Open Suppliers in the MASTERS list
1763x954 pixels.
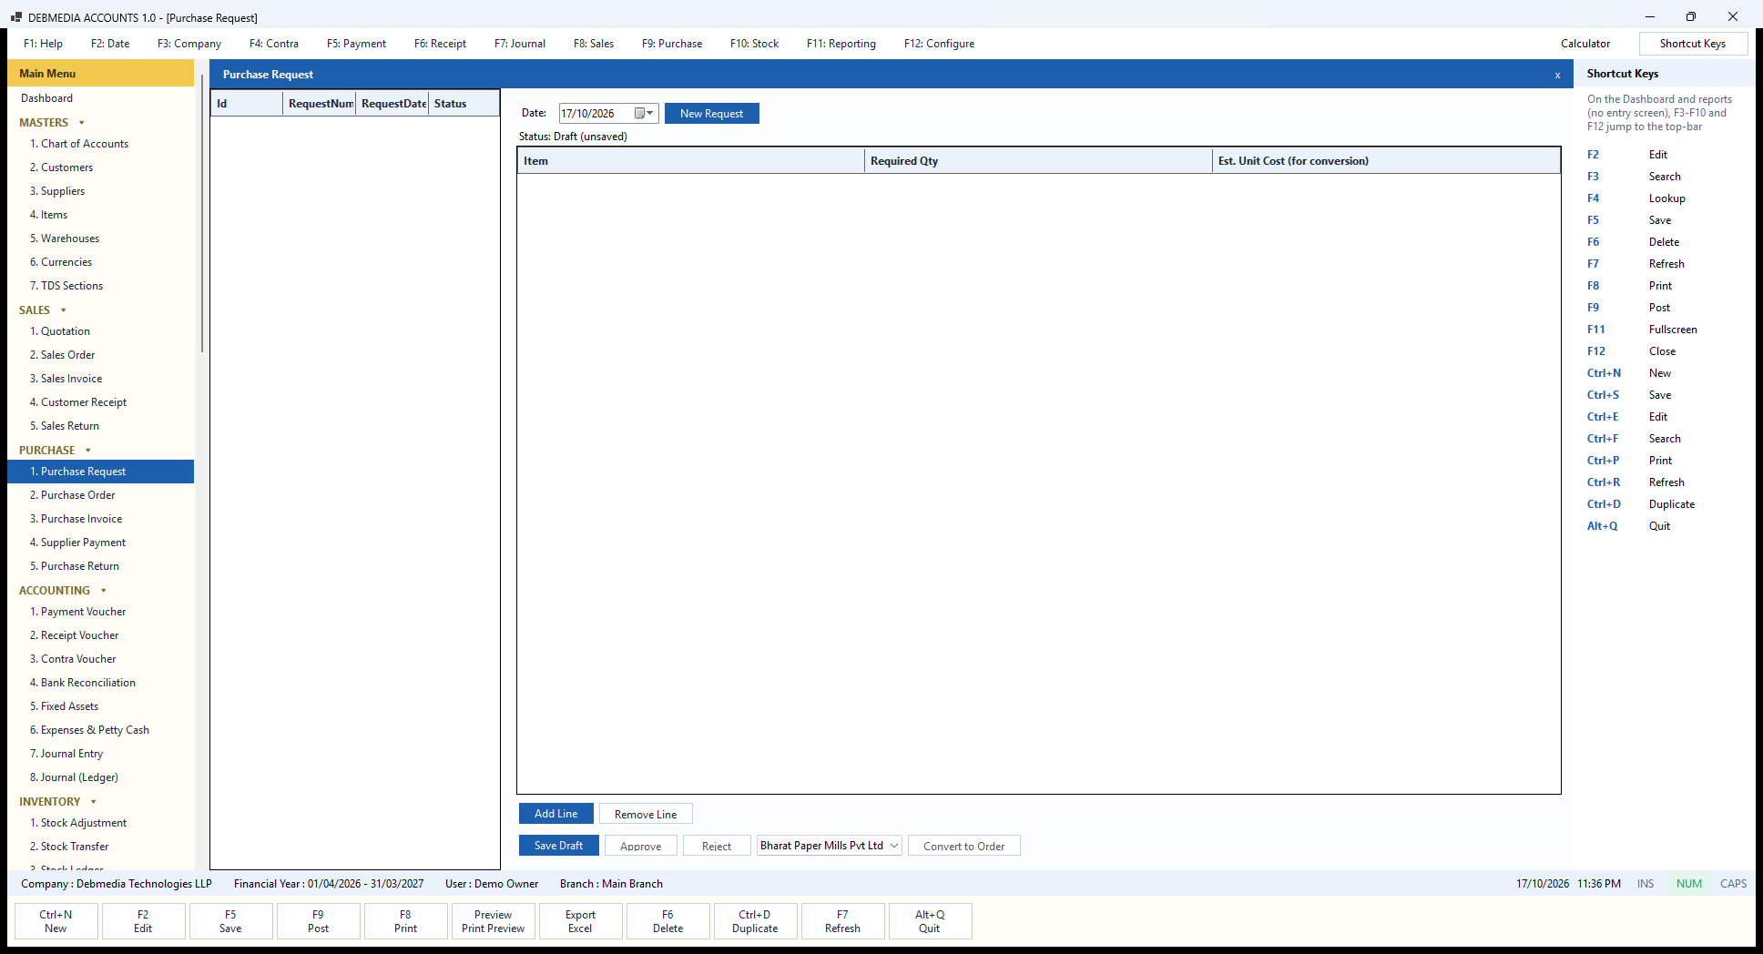tap(100, 191)
